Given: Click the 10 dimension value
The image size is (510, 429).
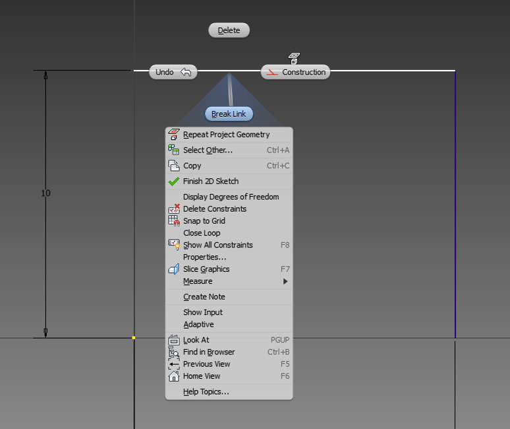Looking at the screenshot, I should [x=45, y=193].
